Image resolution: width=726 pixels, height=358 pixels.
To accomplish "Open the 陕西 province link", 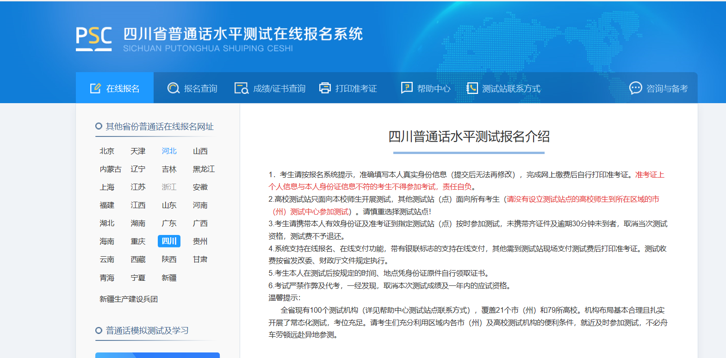I will pyautogui.click(x=169, y=259).
